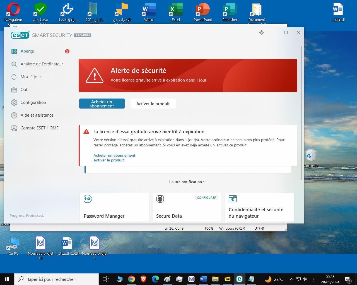Open the Password Manager card

(x=114, y=207)
